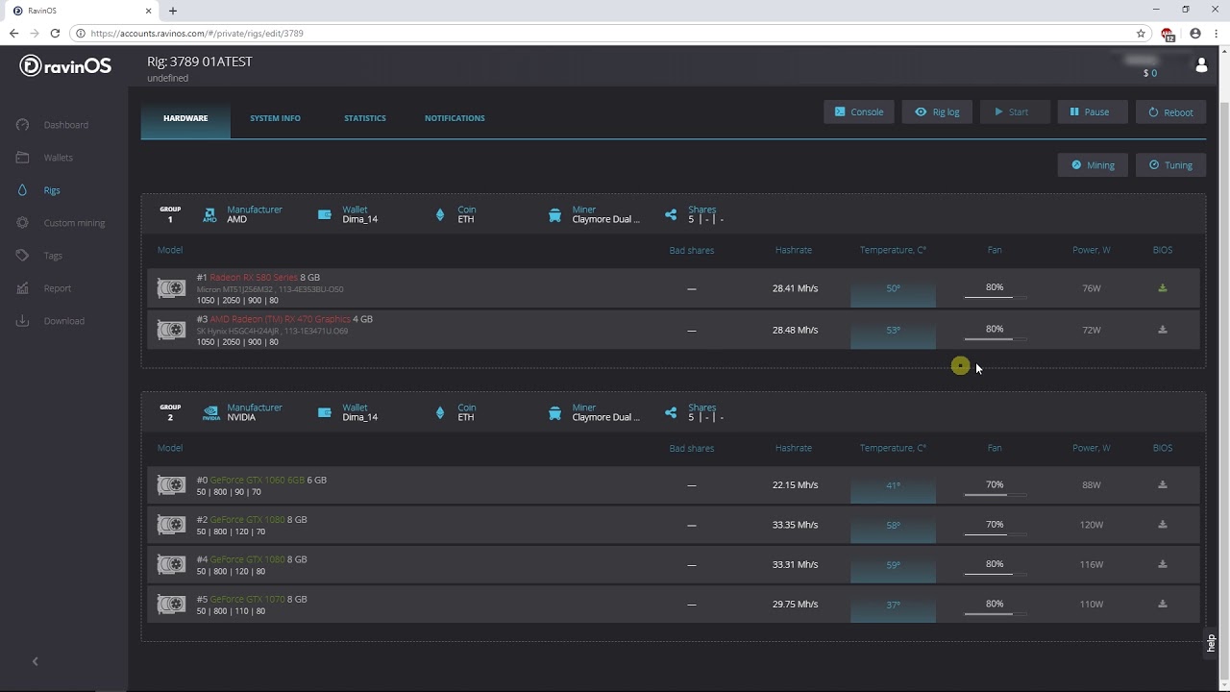Open the Tags sidebar item
The image size is (1230, 692).
click(x=40, y=256)
